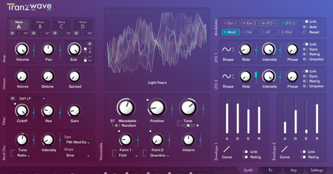Toggle the Sub oscillator power icon
This screenshot has width=333, height=174.
90,43
